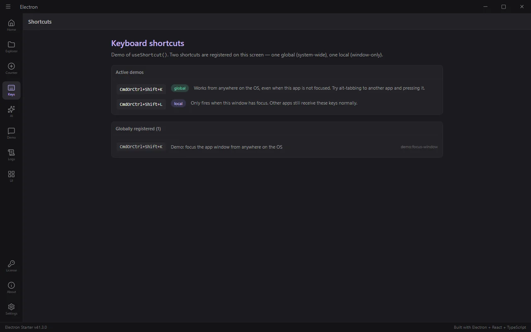Go to Home in sidebar

coord(11,25)
